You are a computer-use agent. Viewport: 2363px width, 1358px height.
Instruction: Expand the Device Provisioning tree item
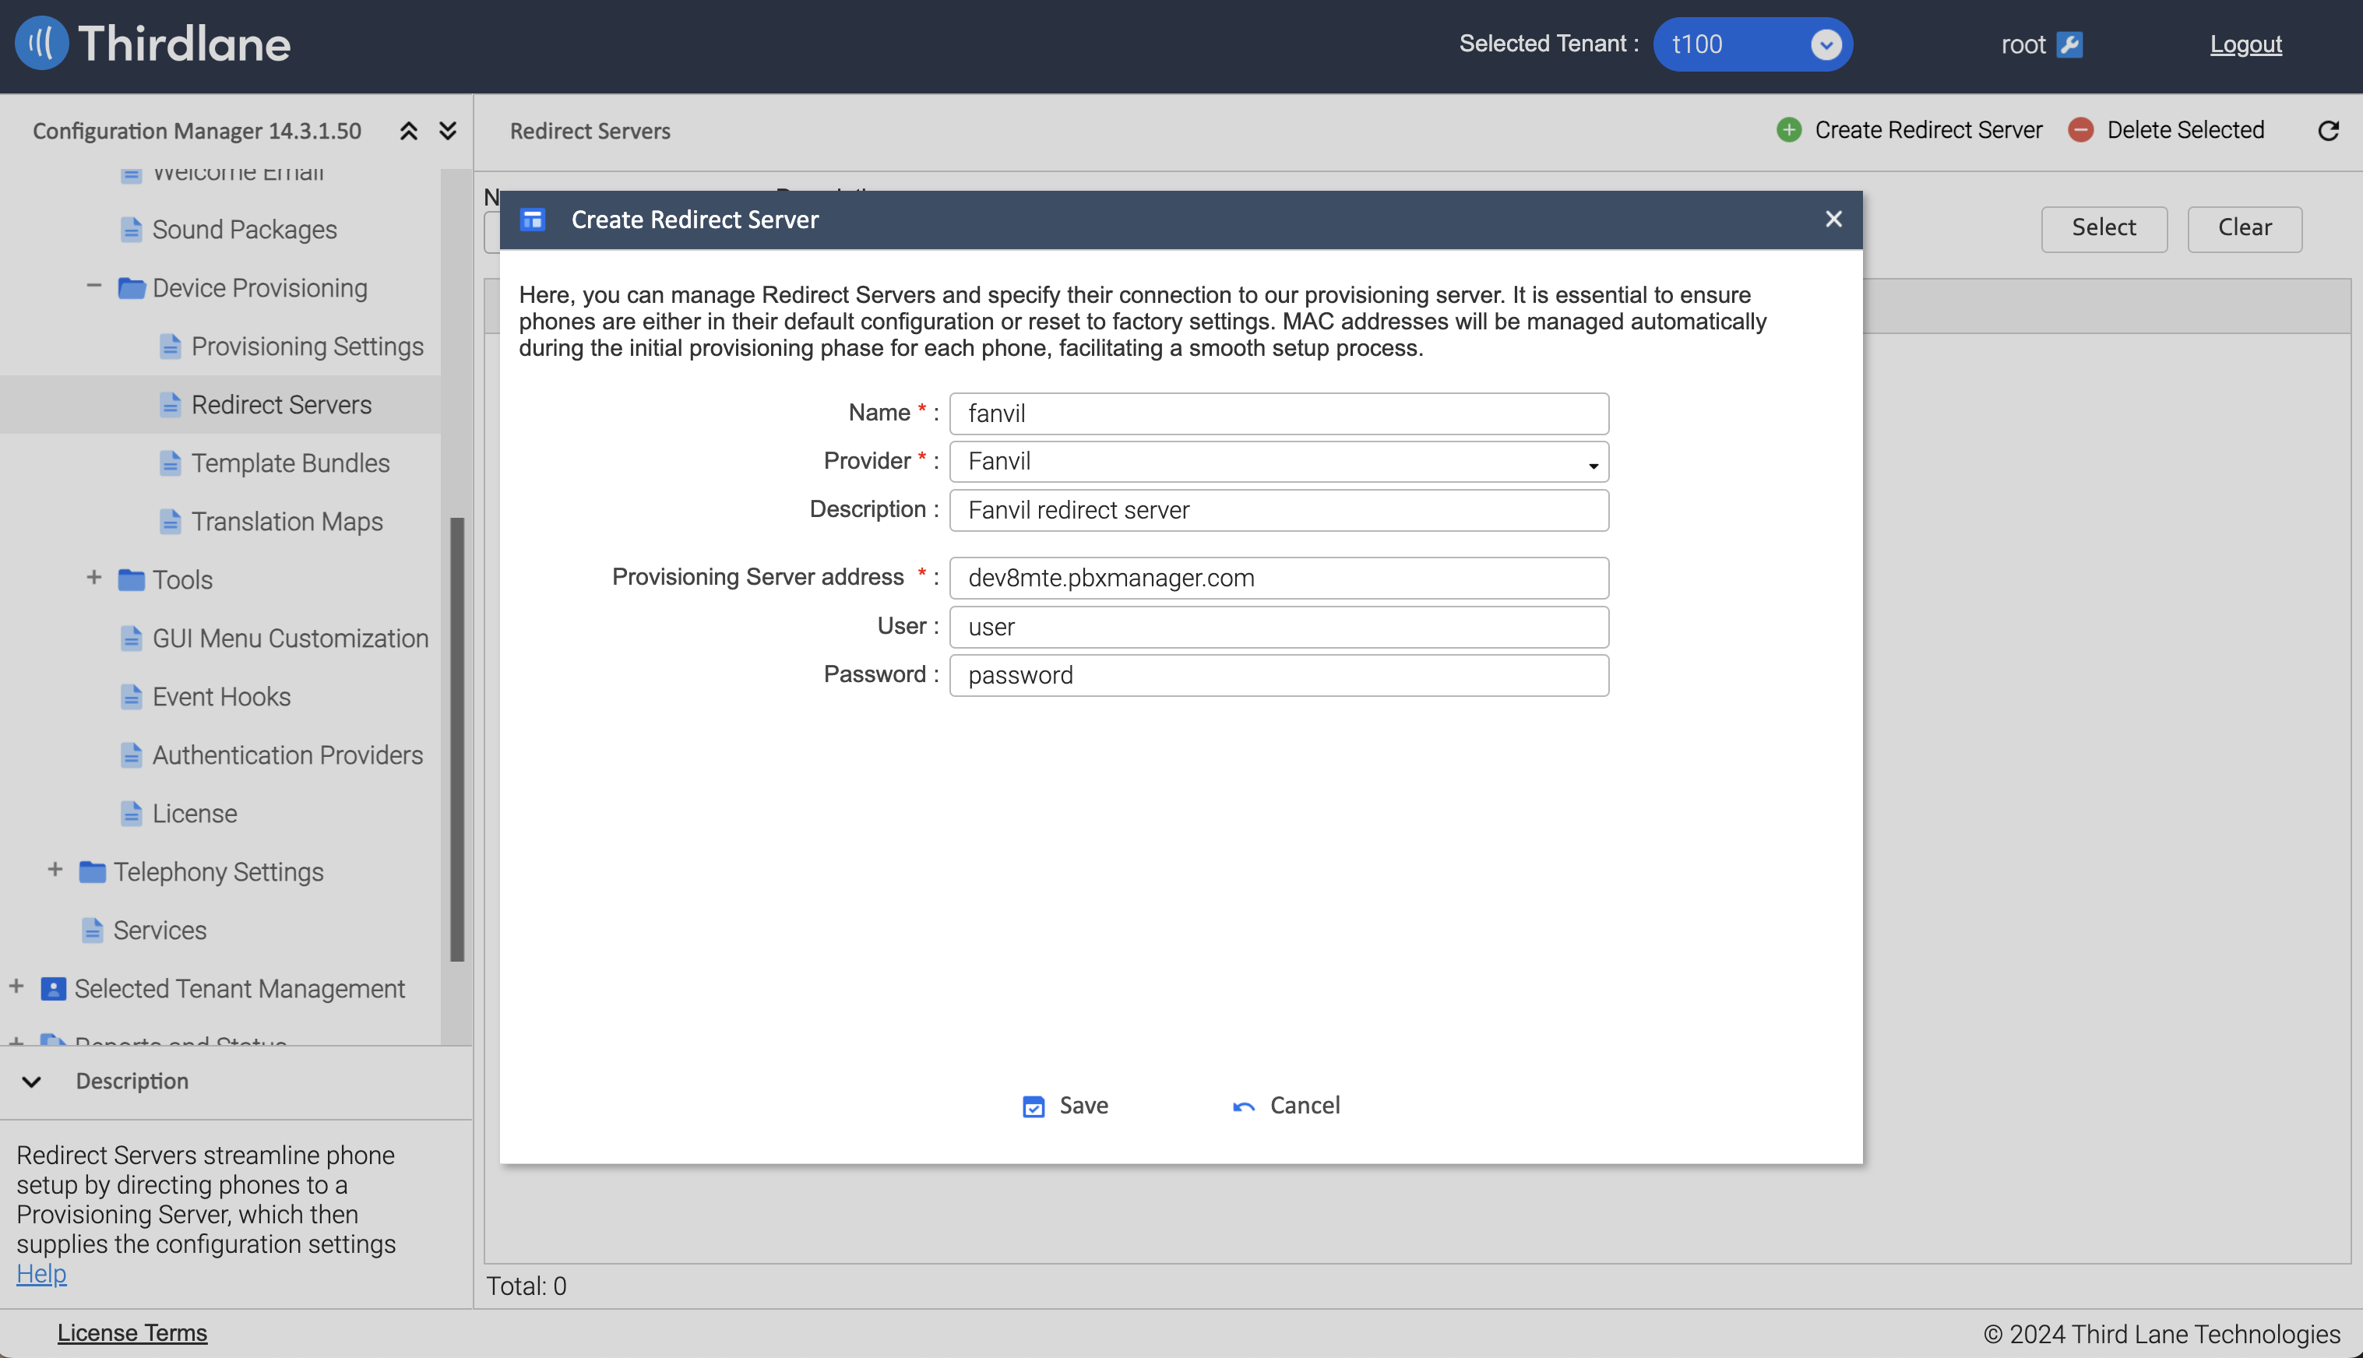coord(91,289)
